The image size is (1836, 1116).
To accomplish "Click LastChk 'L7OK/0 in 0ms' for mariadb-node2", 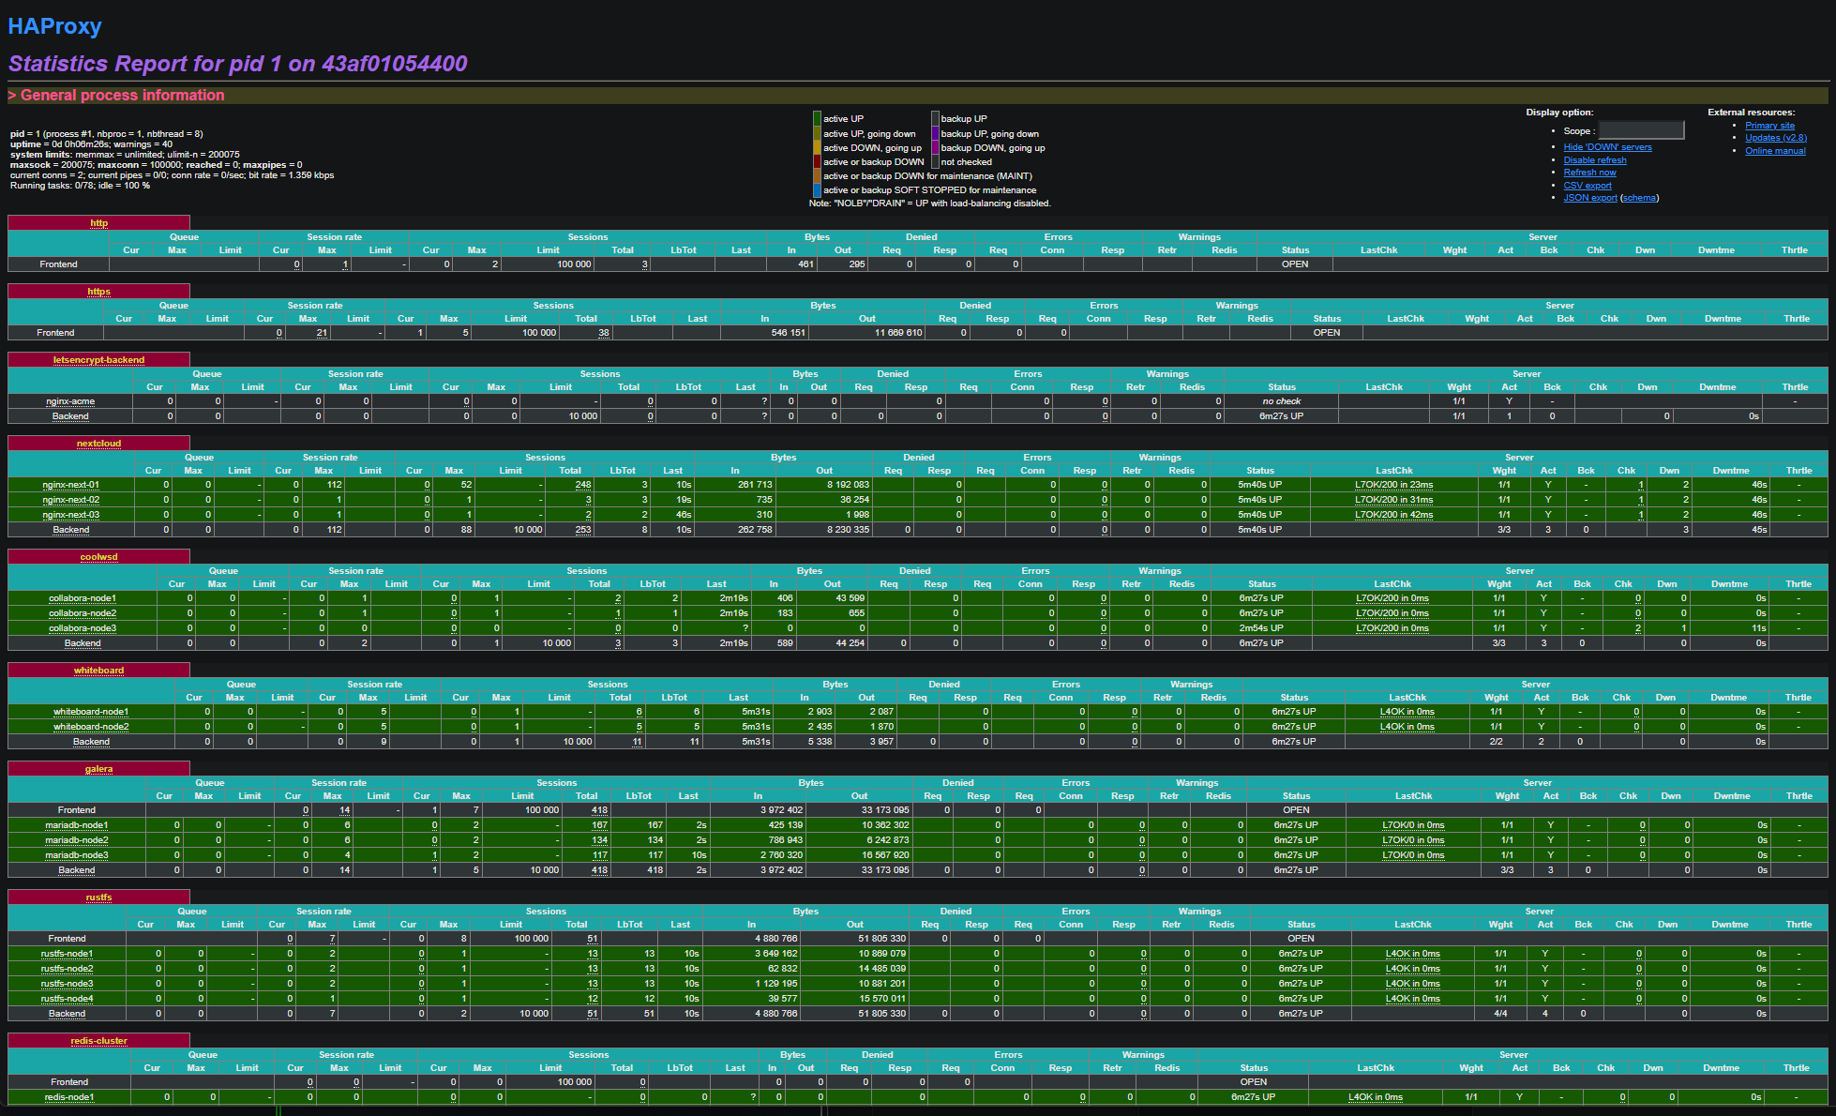I will pos(1413,840).
